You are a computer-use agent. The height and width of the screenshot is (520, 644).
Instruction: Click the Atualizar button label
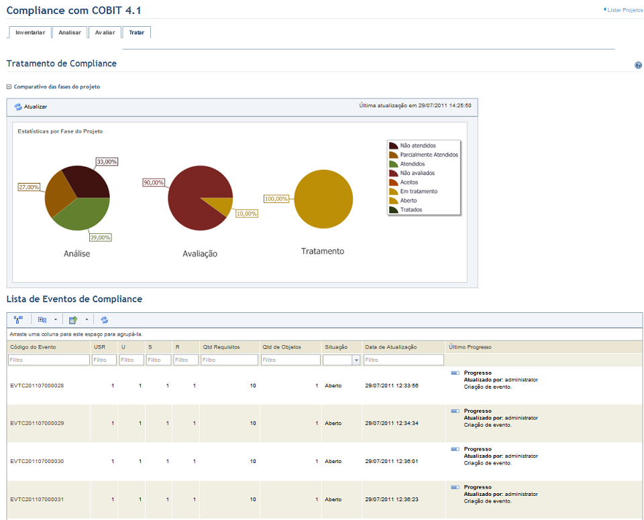tap(36, 107)
